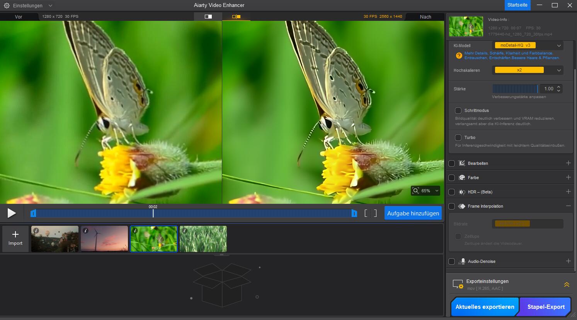Select the side-by-side compare view icon
Screen dimensions: 577x320
pyautogui.click(x=236, y=17)
